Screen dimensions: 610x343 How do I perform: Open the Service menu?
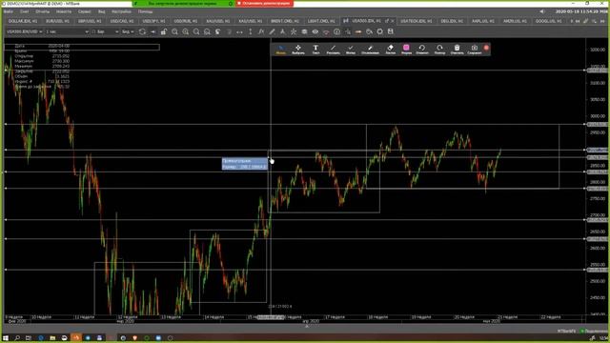coord(84,11)
